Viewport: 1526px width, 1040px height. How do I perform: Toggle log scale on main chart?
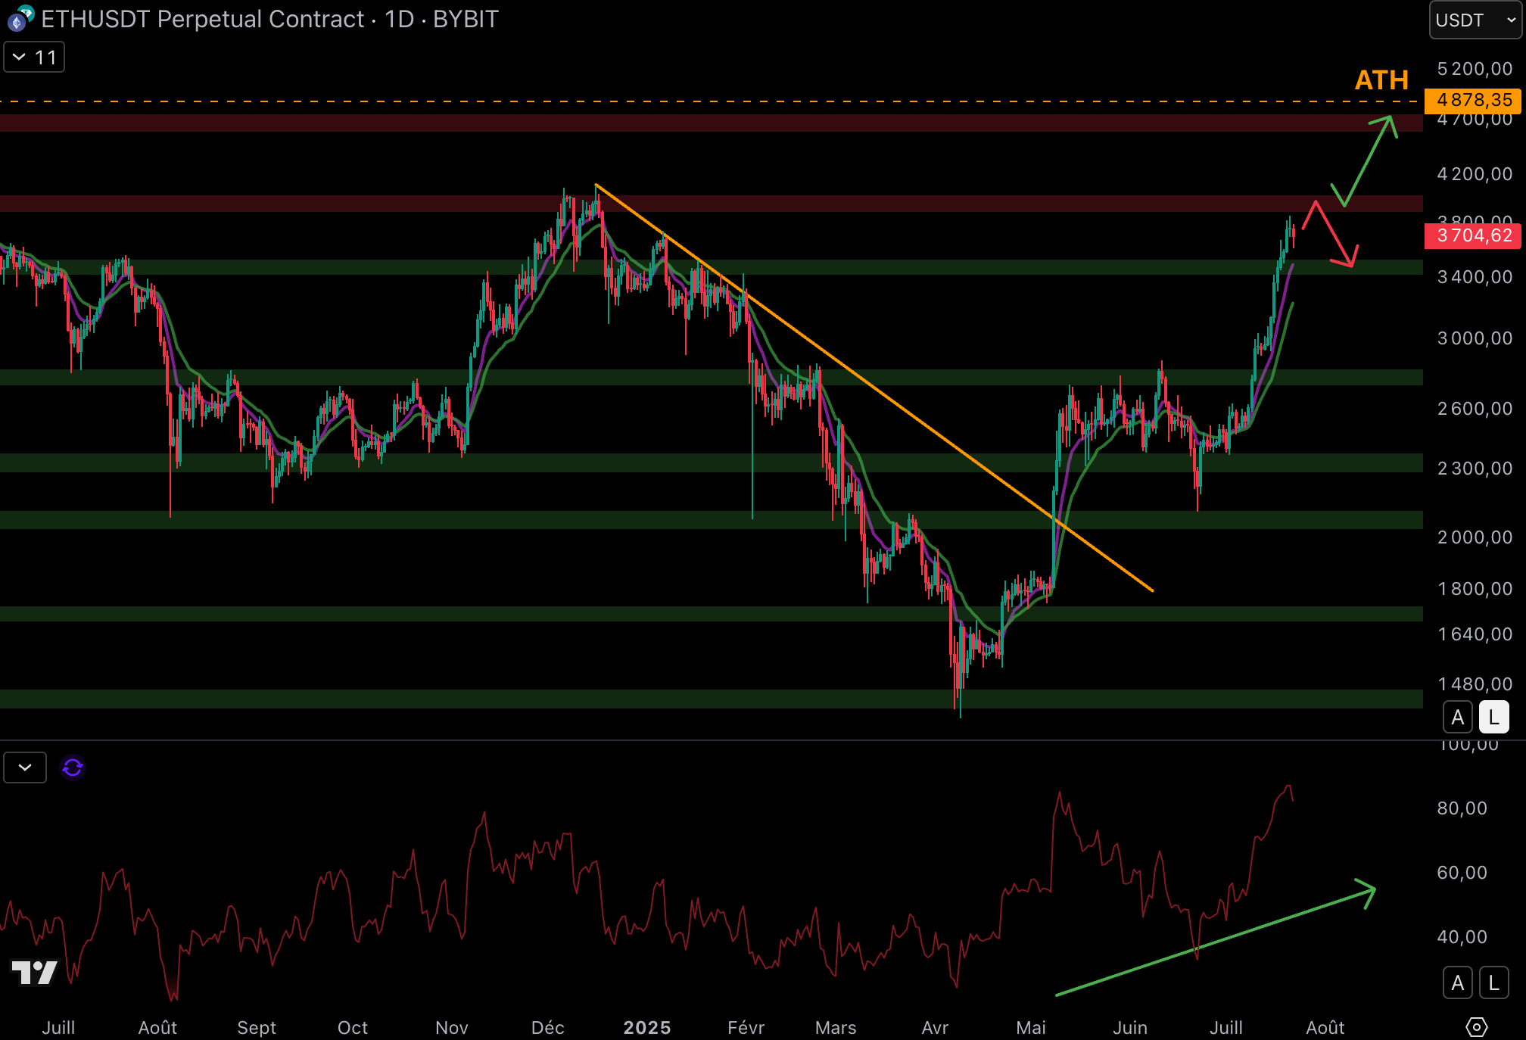(x=1493, y=717)
